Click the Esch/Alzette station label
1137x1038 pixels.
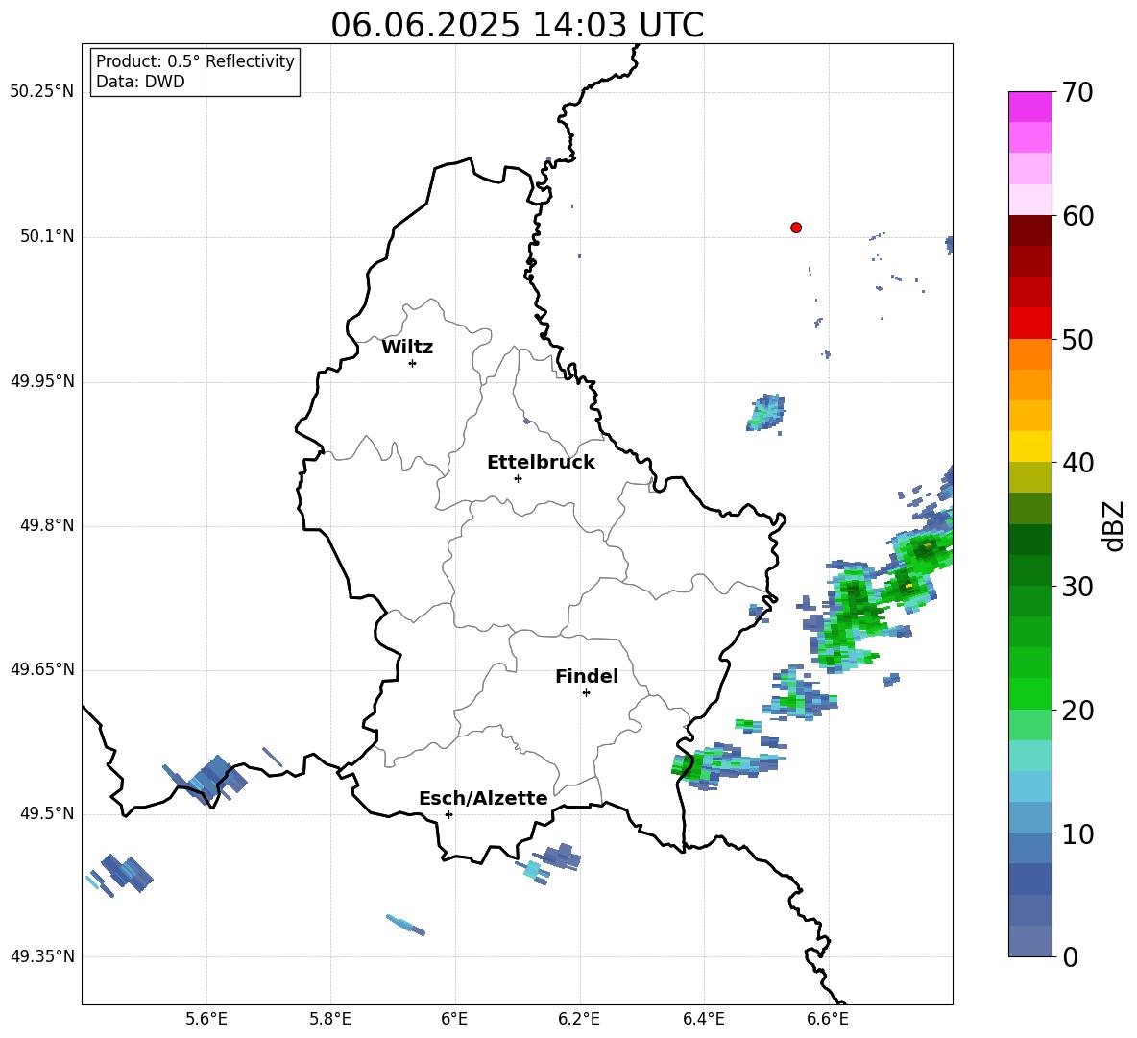pyautogui.click(x=483, y=798)
